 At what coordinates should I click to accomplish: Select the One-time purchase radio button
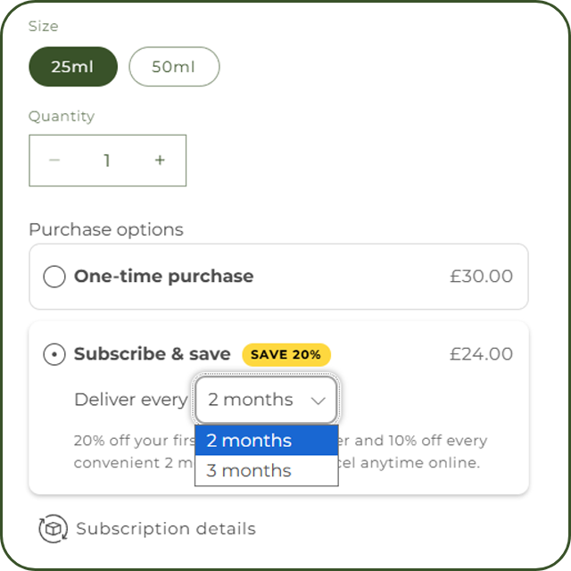click(x=54, y=277)
